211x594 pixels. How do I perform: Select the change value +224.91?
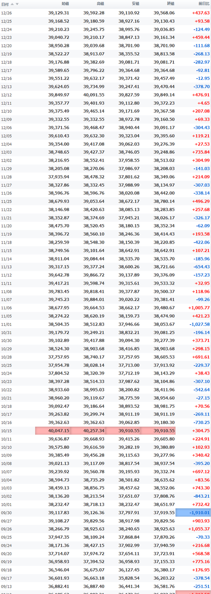tap(200, 439)
